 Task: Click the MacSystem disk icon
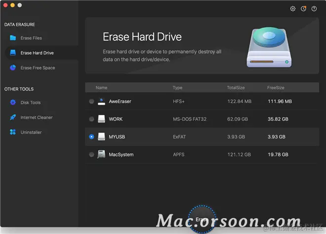click(101, 154)
